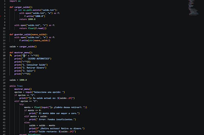Click the 'CAJERO AUTOMATICO' print string
The height and width of the screenshot is (135, 204).
click(39, 59)
